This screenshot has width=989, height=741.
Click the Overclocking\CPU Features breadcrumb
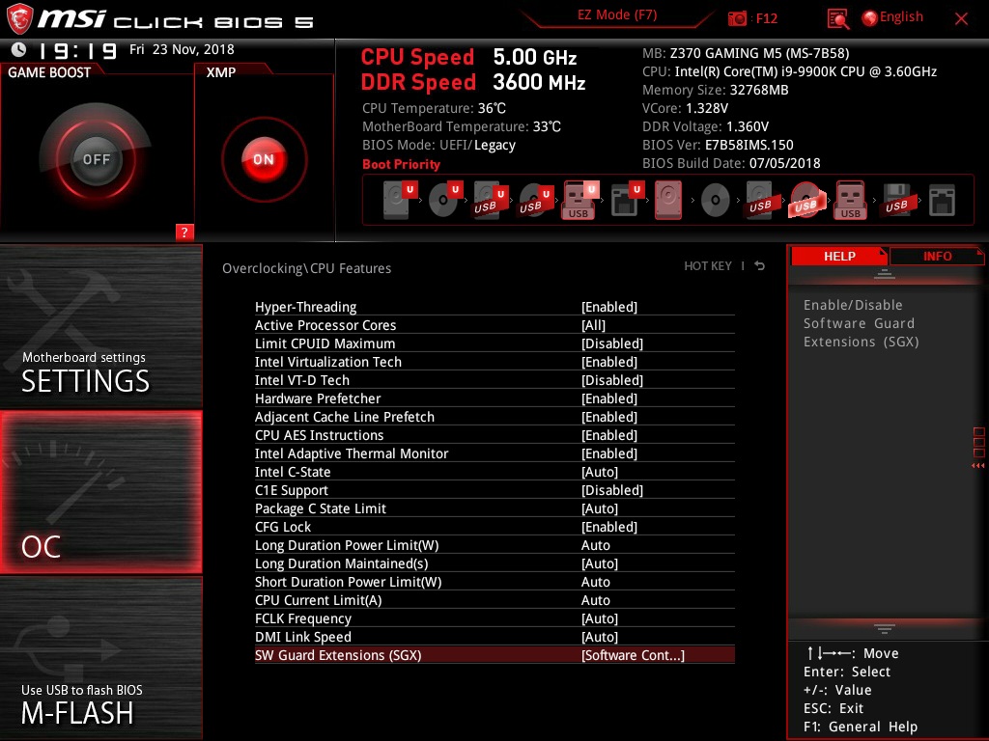306,268
